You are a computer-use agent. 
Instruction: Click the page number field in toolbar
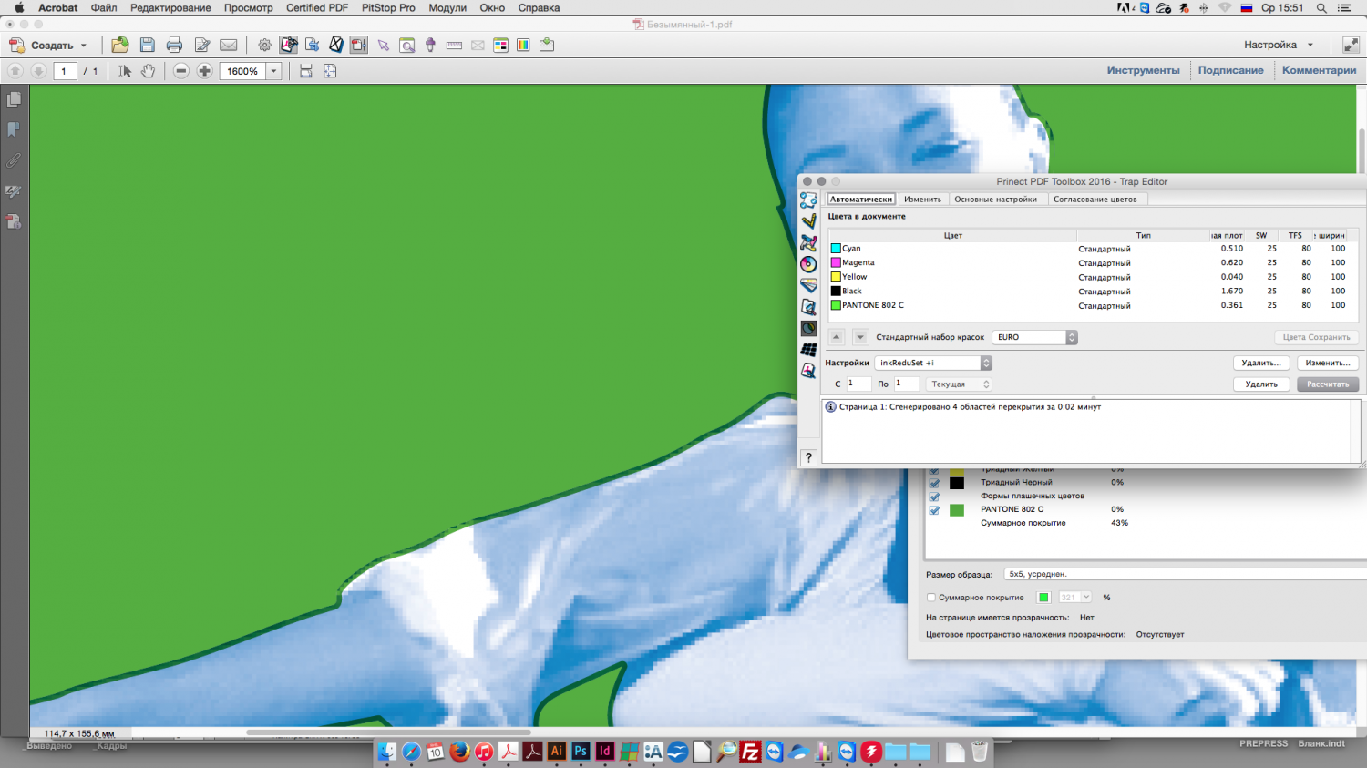pyautogui.click(x=64, y=71)
